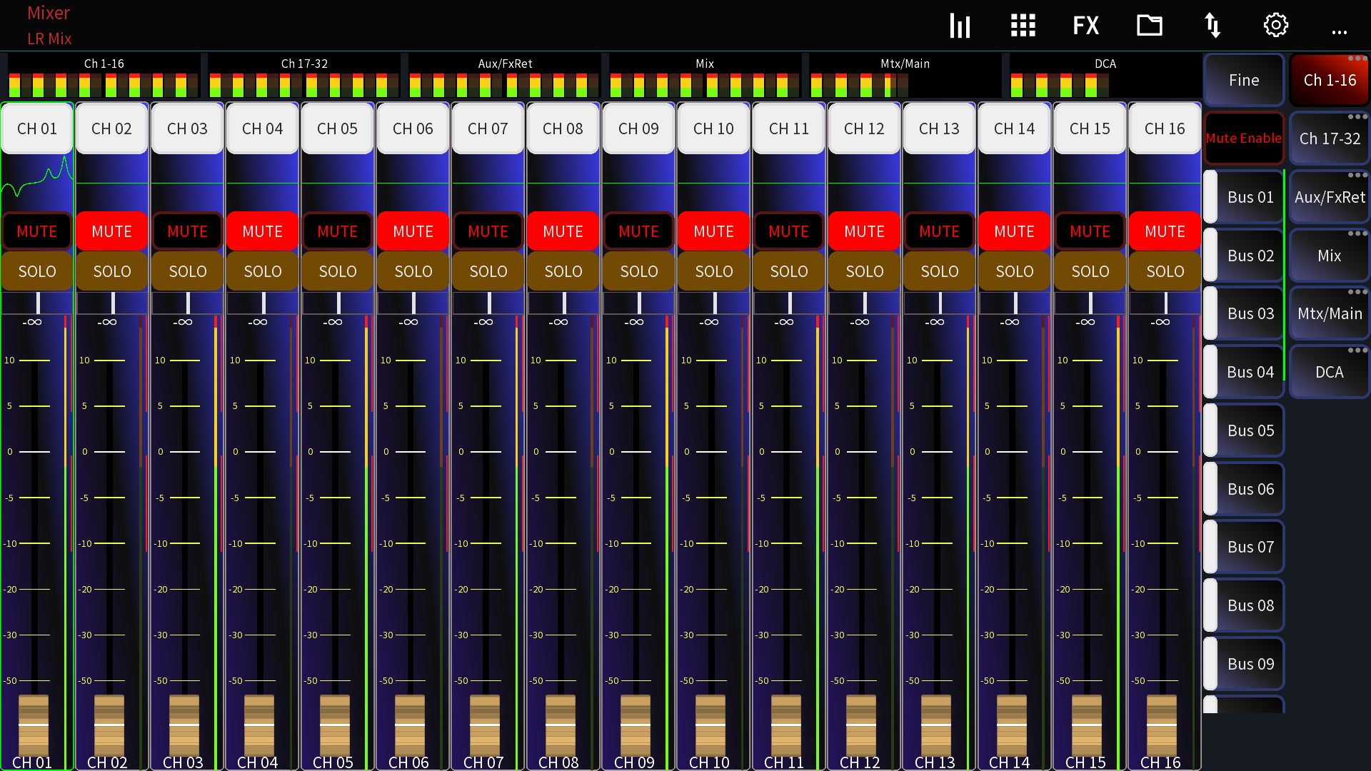Open the import/export transfer panel
Image resolution: width=1371 pixels, height=771 pixels.
pyautogui.click(x=1212, y=25)
